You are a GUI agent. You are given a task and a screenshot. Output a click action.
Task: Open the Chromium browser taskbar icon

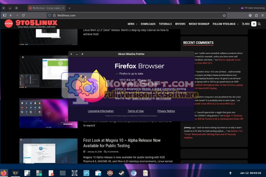click(133, 173)
